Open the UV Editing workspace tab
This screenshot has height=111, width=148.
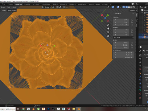click(36, 4)
